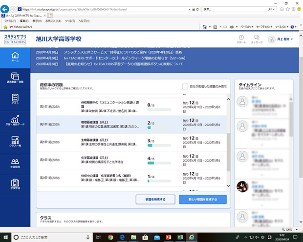Click the Study Sapuri for TEACHERS logo

pos(15,39)
